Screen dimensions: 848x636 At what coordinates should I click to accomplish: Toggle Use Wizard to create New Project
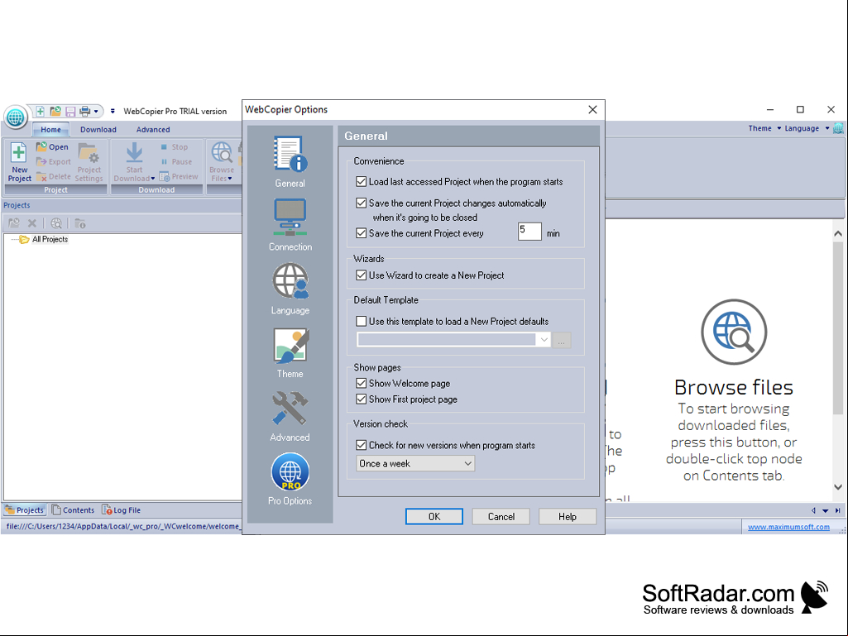(x=362, y=275)
